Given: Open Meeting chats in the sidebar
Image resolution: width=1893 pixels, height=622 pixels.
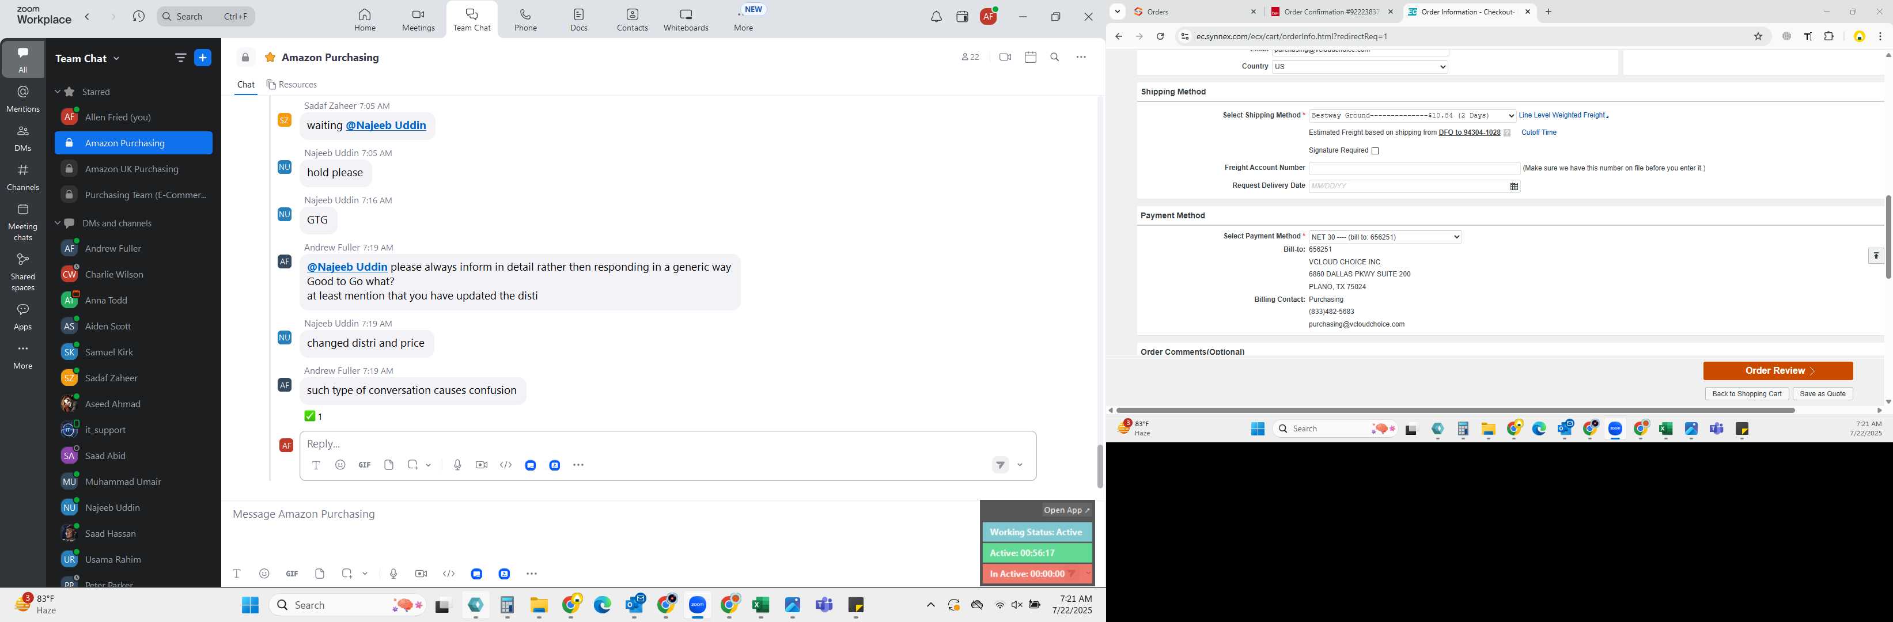Looking at the screenshot, I should pyautogui.click(x=23, y=222).
